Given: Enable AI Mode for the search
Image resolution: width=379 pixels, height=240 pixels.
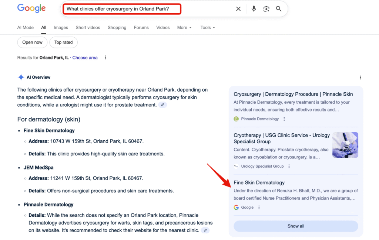Looking at the screenshot, I should [25, 27].
